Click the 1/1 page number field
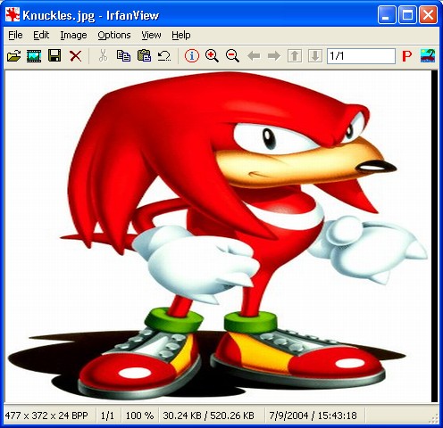The image size is (443, 428). (x=361, y=56)
